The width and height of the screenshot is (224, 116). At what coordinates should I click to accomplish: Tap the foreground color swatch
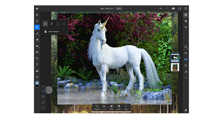coord(37,83)
